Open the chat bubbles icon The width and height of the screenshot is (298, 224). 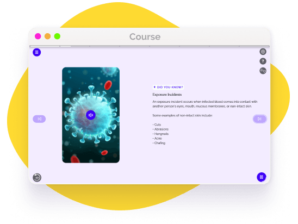tap(263, 71)
